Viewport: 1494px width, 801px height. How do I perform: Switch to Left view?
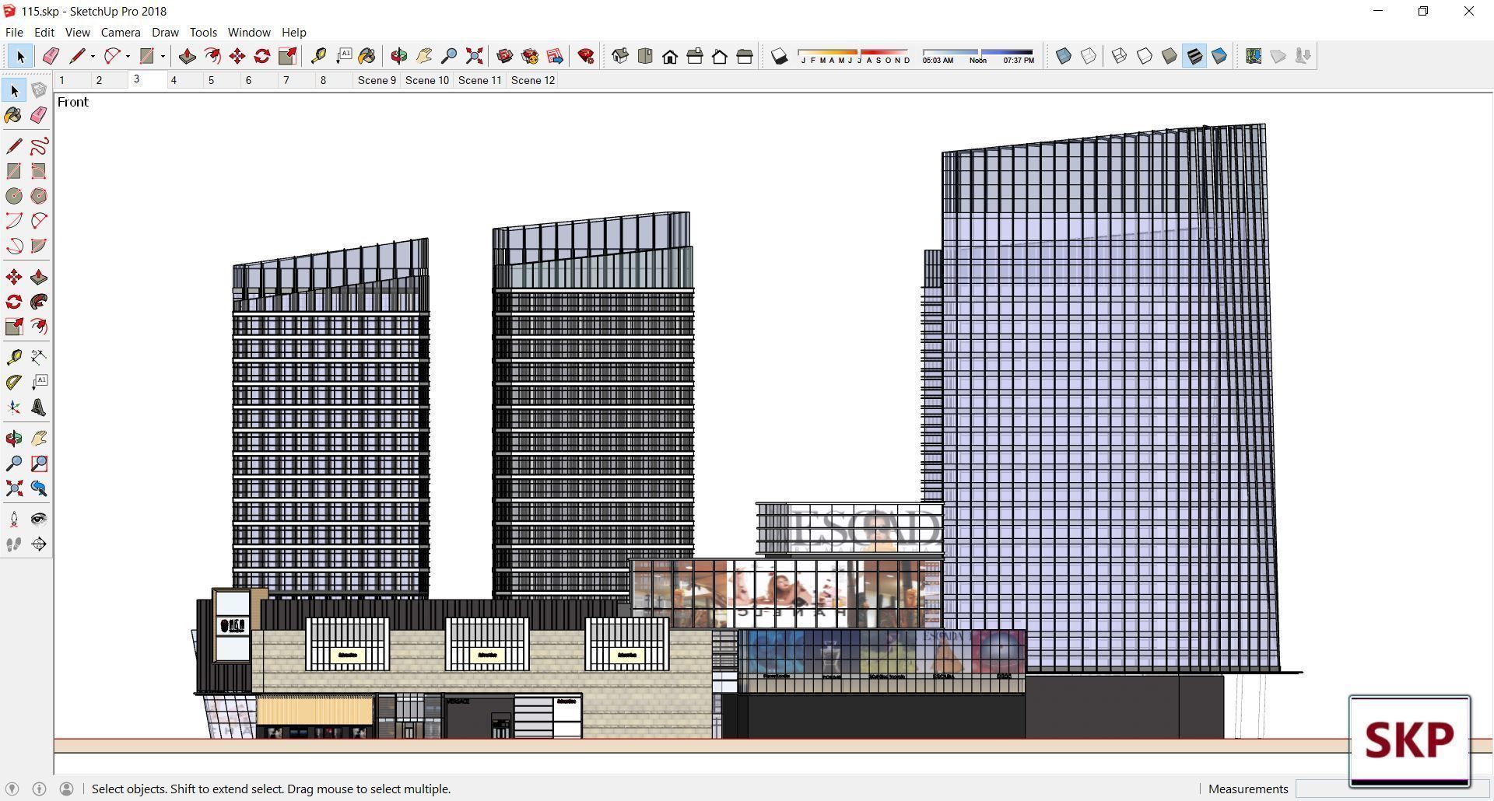pos(744,56)
